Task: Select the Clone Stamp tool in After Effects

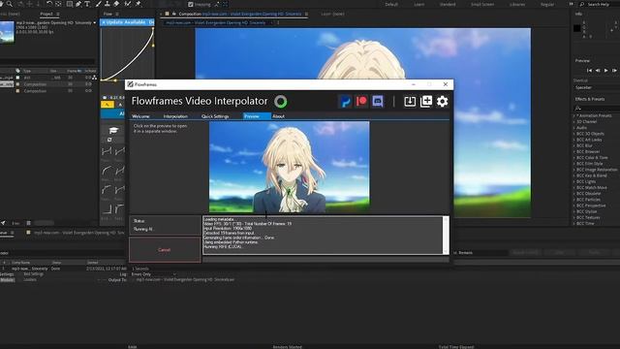Action: (108, 4)
